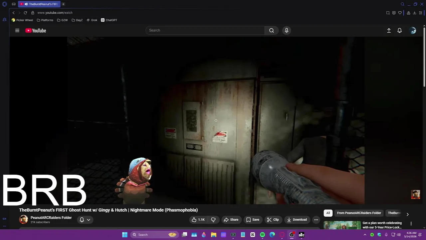Screen dimensions: 426x240
Task: Dislike the video
Action: pos(213,220)
